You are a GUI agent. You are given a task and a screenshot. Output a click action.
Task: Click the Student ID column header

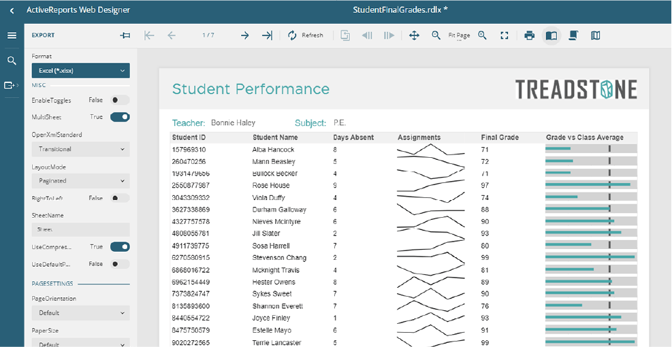(189, 137)
